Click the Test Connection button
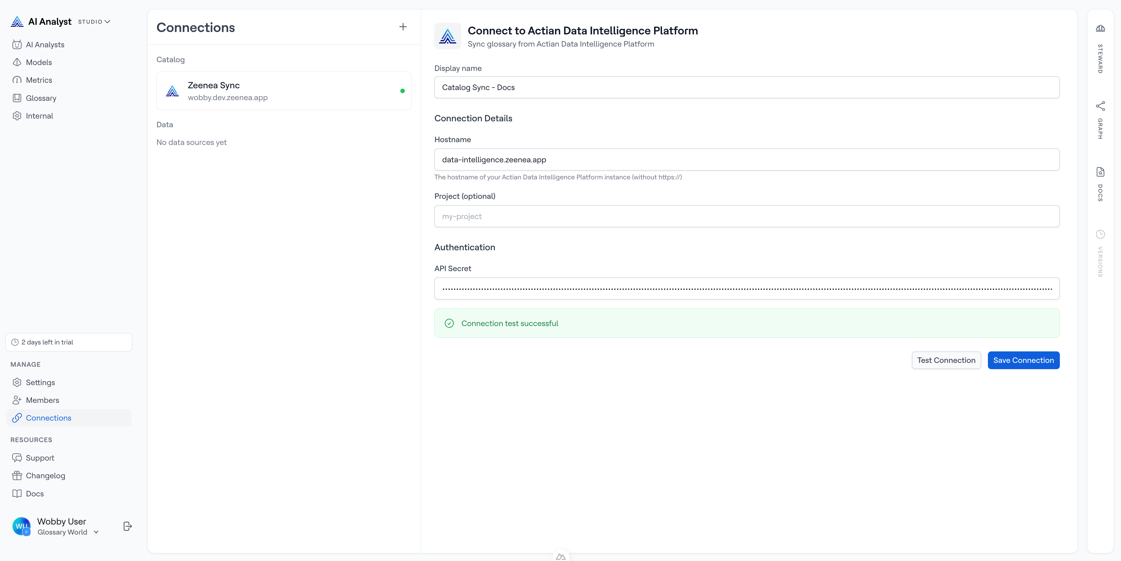Viewport: 1121px width, 561px height. click(946, 360)
